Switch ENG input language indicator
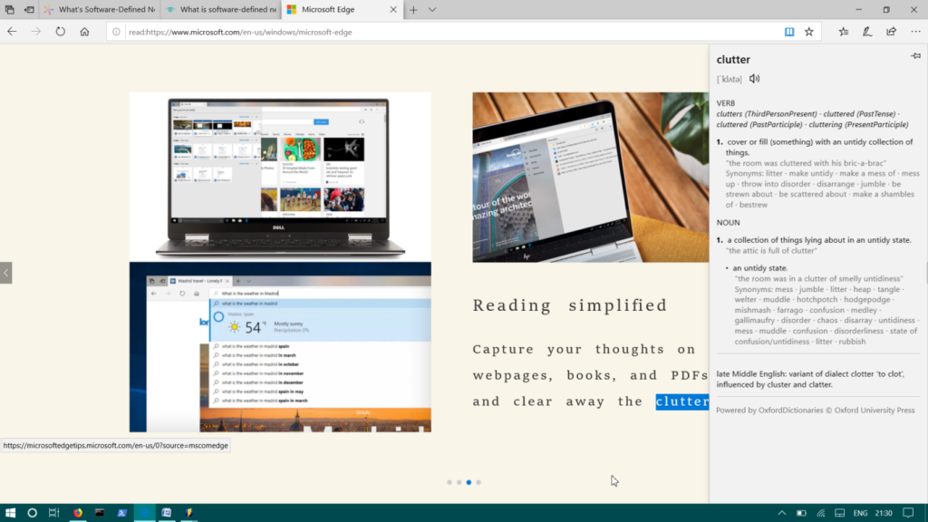Image resolution: width=928 pixels, height=522 pixels. pyautogui.click(x=861, y=513)
